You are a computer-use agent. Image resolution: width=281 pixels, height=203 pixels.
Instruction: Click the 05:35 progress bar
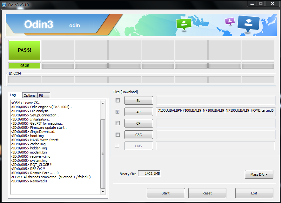point(24,66)
